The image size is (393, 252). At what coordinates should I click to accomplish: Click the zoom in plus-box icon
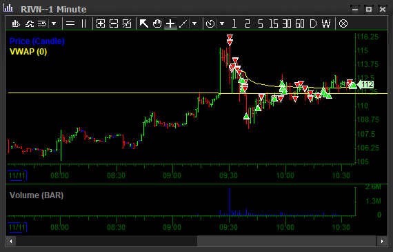coord(101,24)
